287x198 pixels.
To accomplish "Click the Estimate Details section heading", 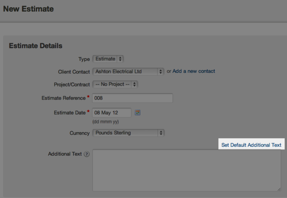I will click(35, 46).
